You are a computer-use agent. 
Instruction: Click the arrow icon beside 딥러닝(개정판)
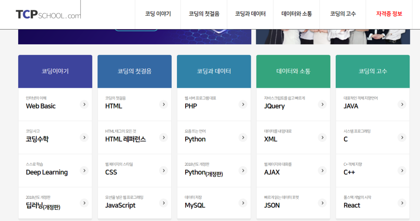pos(84,203)
